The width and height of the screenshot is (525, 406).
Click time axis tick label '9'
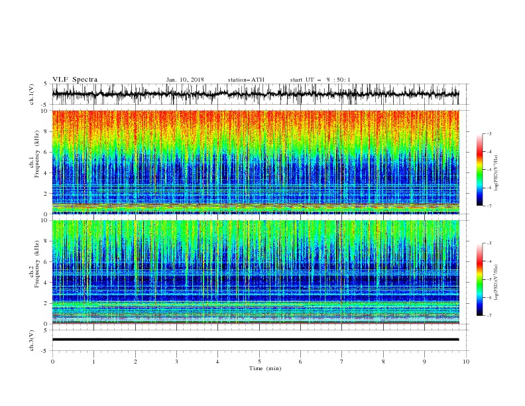[424, 362]
